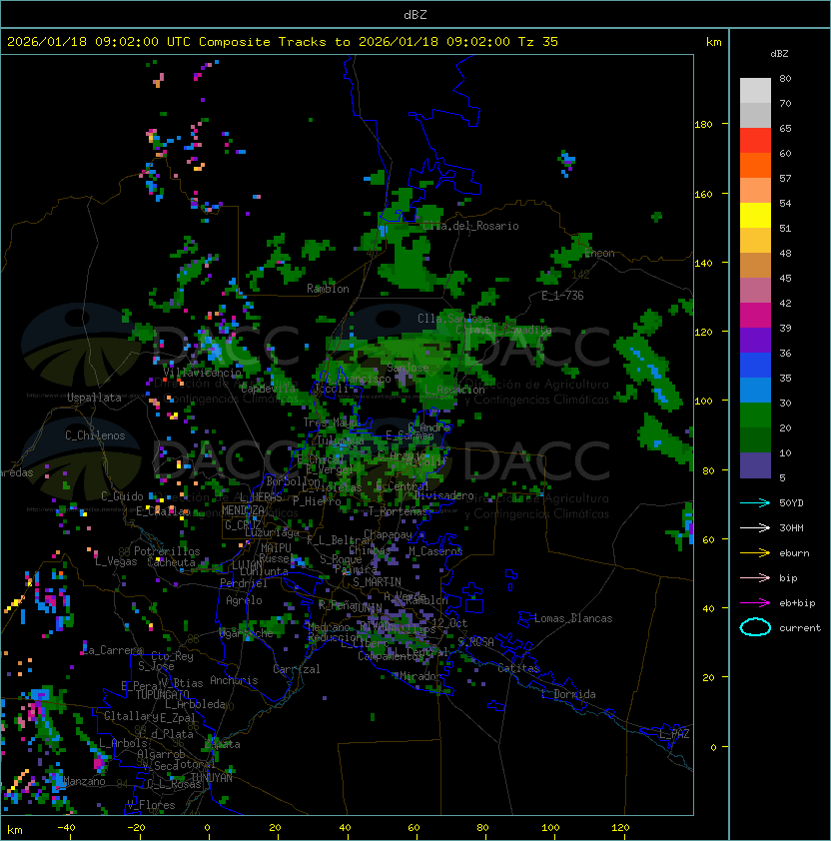Select the lightest gray swatch atop dBZ scale
The image size is (831, 841).
click(x=755, y=90)
